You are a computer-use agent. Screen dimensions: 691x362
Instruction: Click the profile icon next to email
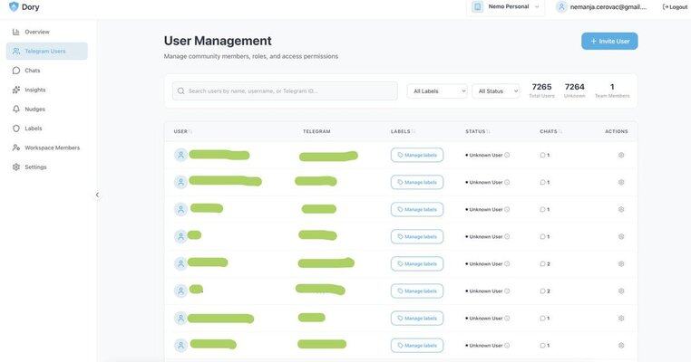pos(562,6)
